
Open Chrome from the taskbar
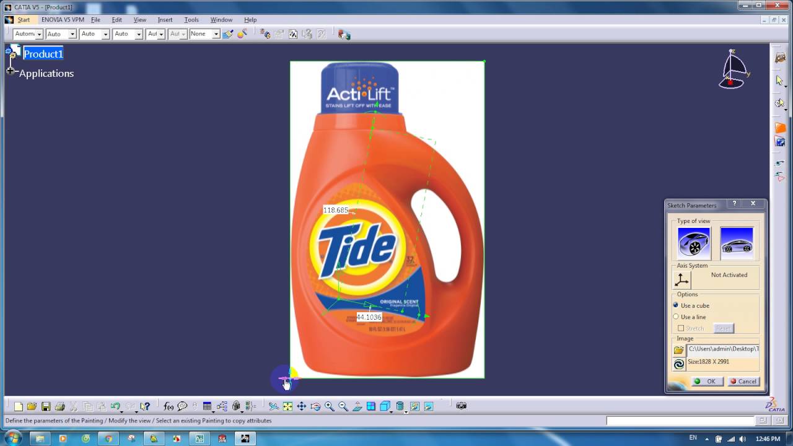click(108, 438)
